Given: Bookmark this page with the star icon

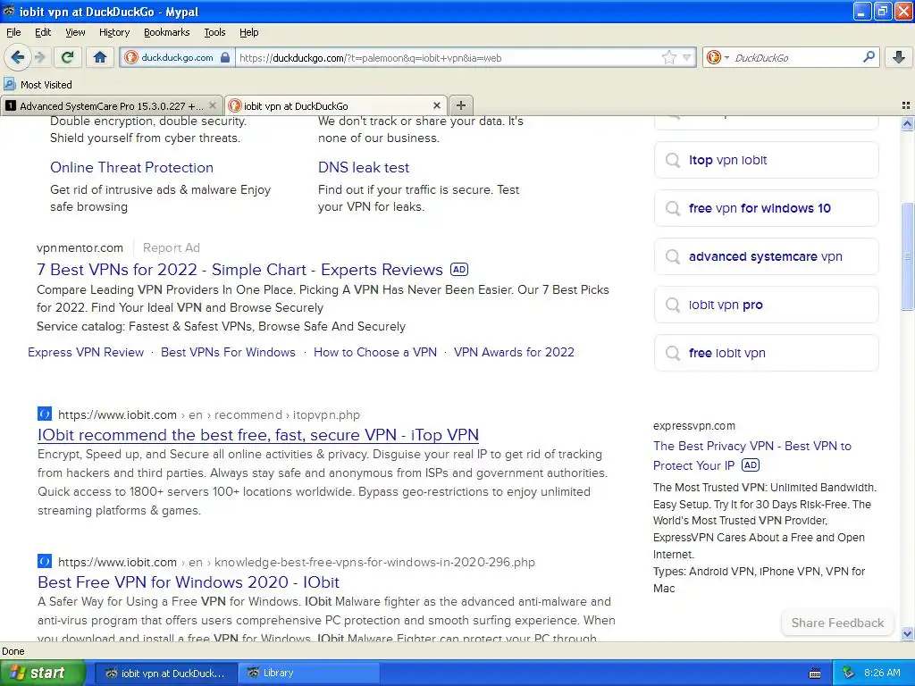Looking at the screenshot, I should point(668,57).
